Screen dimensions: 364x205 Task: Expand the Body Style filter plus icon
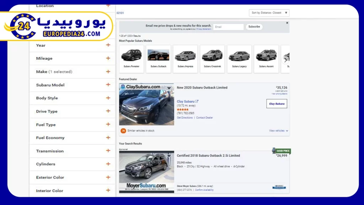[x=108, y=98]
